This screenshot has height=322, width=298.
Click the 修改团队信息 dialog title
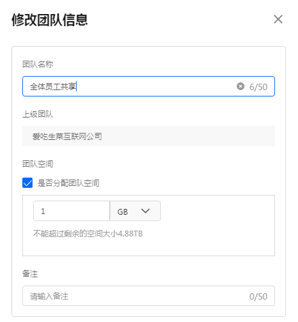tap(50, 20)
